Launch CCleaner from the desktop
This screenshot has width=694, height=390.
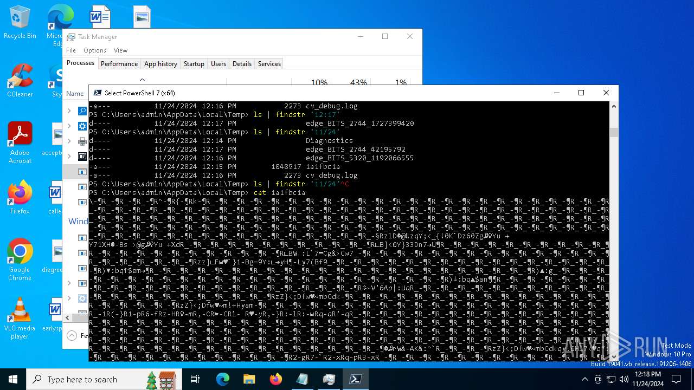tap(20, 80)
